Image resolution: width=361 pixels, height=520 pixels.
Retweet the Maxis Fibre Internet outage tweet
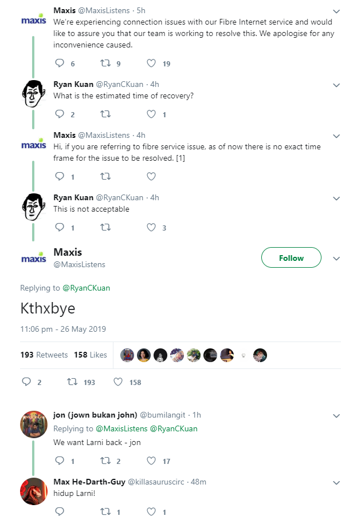105,63
